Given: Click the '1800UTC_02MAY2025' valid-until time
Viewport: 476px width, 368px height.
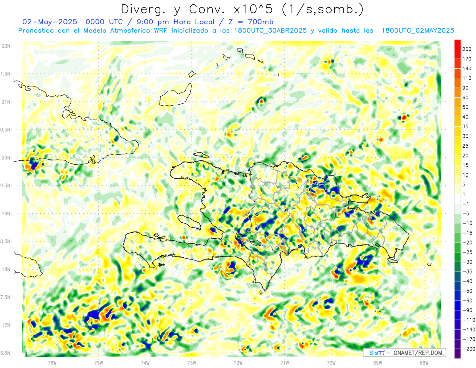Looking at the screenshot, I should (417, 31).
